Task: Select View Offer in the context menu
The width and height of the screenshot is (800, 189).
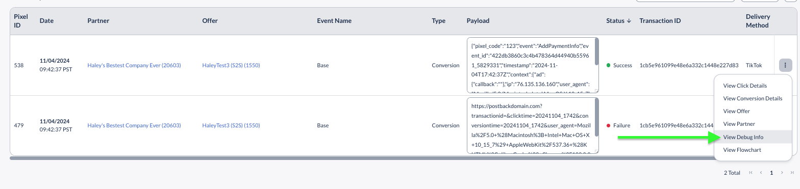Action: point(736,111)
